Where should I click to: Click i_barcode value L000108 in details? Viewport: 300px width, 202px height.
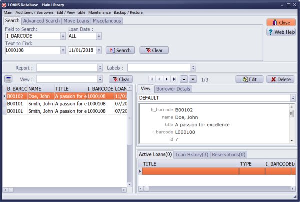click(x=185, y=132)
